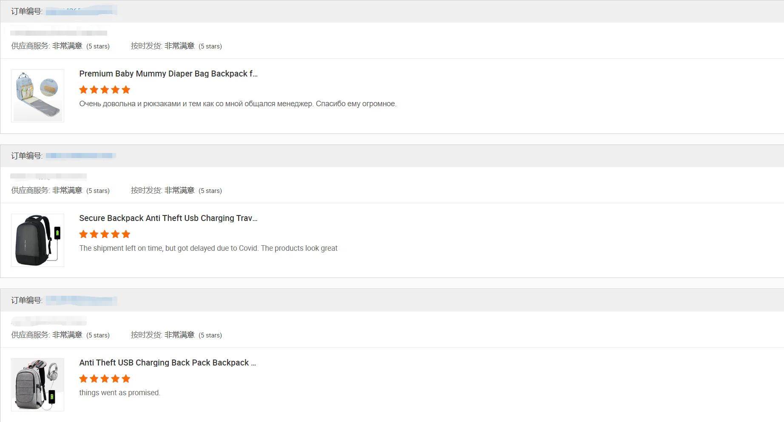784x422 pixels.
Task: Click the Secure Backpack review's third star
Action: tap(105, 234)
